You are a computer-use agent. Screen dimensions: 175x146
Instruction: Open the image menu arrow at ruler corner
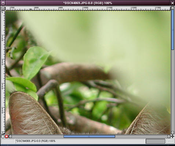3,8
